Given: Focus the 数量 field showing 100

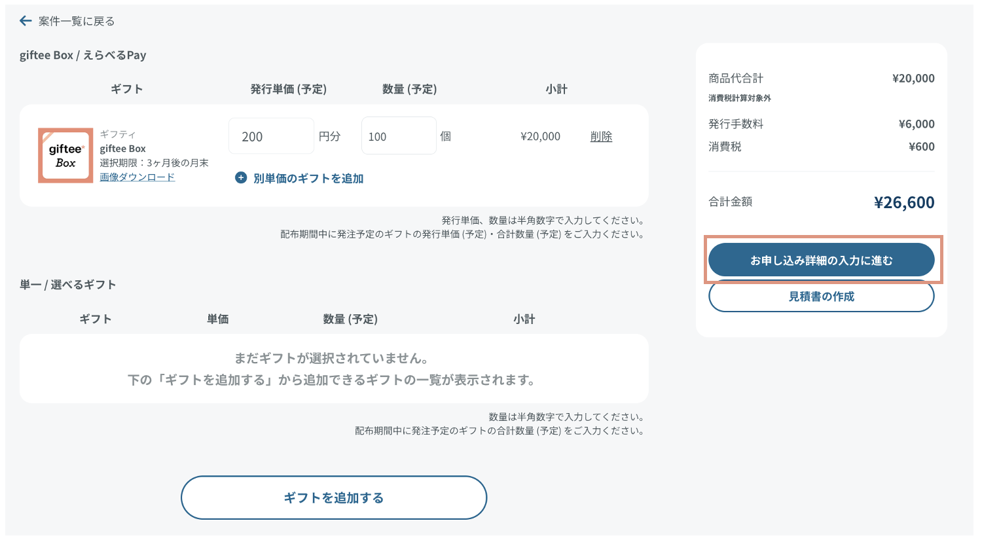Looking at the screenshot, I should [398, 136].
